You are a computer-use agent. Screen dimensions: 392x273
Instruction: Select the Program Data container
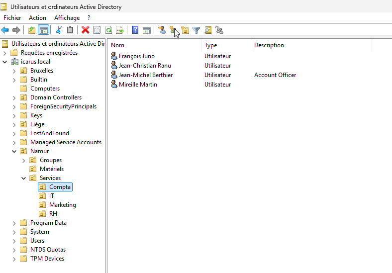pyautogui.click(x=48, y=223)
